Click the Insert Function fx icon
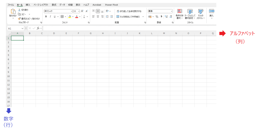 [38, 28]
